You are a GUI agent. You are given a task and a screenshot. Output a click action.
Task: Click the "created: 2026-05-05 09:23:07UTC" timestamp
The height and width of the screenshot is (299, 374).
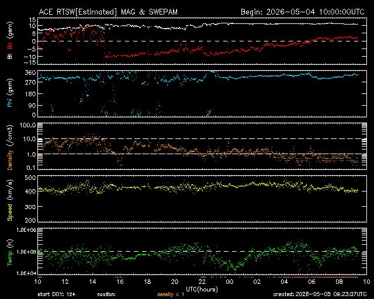point(320,294)
